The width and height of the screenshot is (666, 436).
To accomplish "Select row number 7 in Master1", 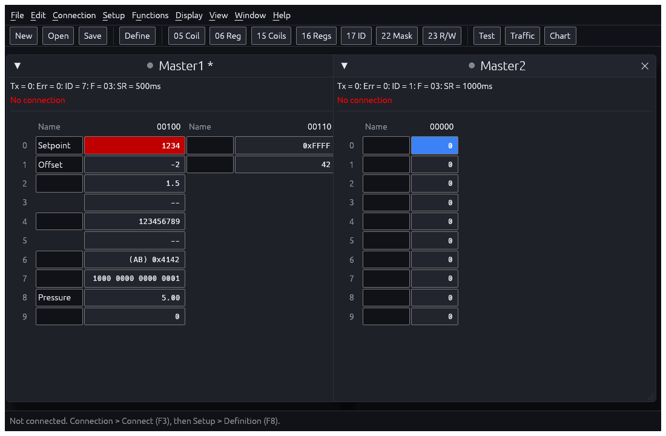I will coord(25,279).
